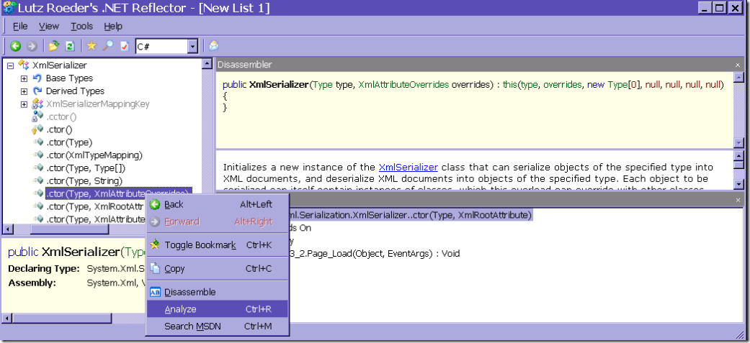Click the tree panel scroll up arrow
The image size is (750, 343).
coord(207,63)
